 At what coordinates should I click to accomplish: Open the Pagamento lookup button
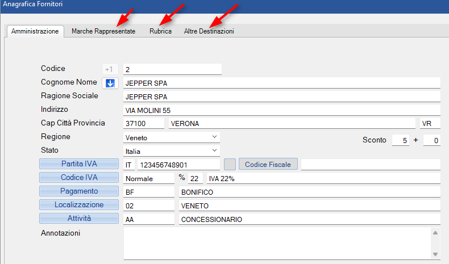80,191
